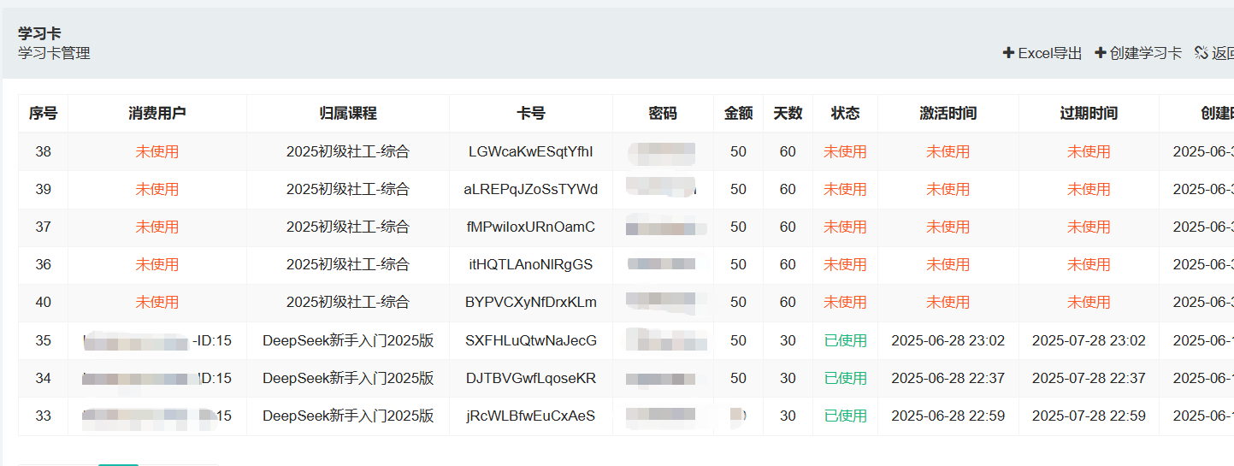Select the 归属课程 column header

[x=348, y=113]
